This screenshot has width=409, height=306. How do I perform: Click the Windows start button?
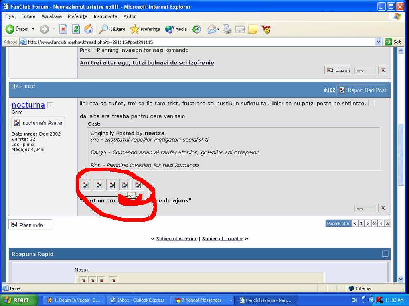19,300
